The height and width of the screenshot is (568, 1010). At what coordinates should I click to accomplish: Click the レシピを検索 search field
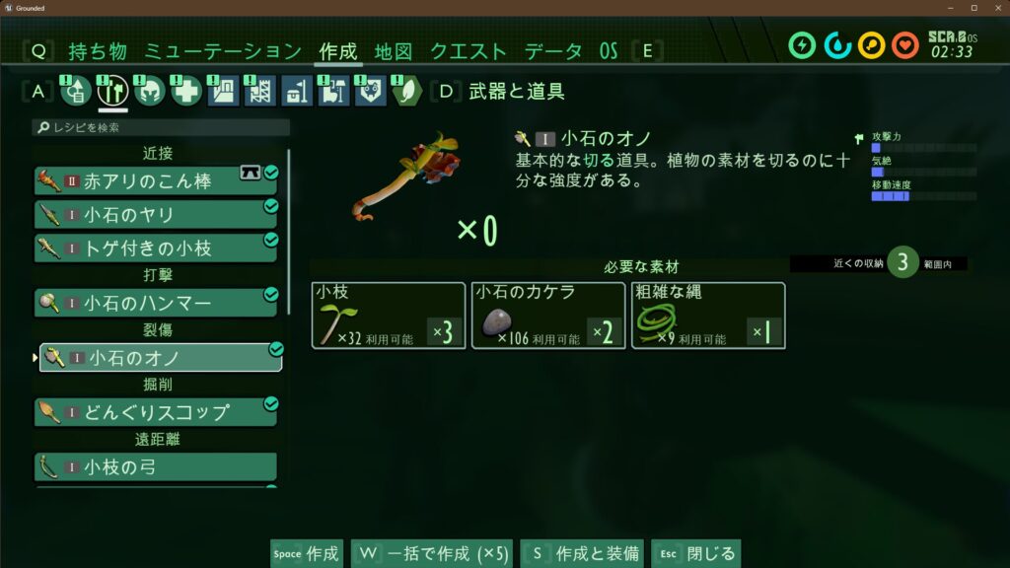[x=161, y=127]
